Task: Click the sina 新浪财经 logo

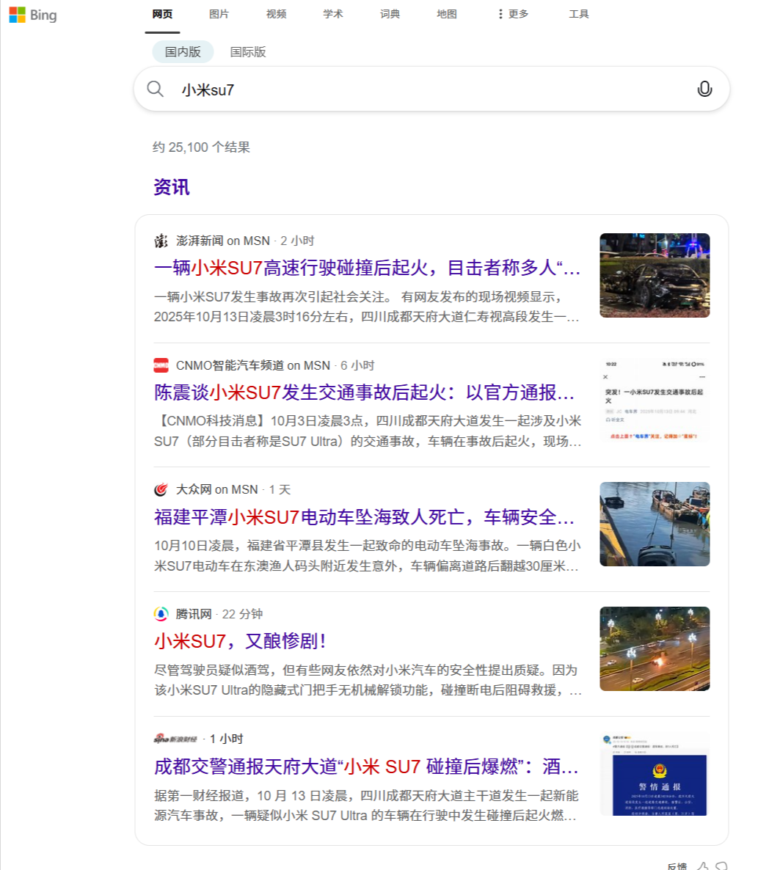Action: (x=175, y=739)
